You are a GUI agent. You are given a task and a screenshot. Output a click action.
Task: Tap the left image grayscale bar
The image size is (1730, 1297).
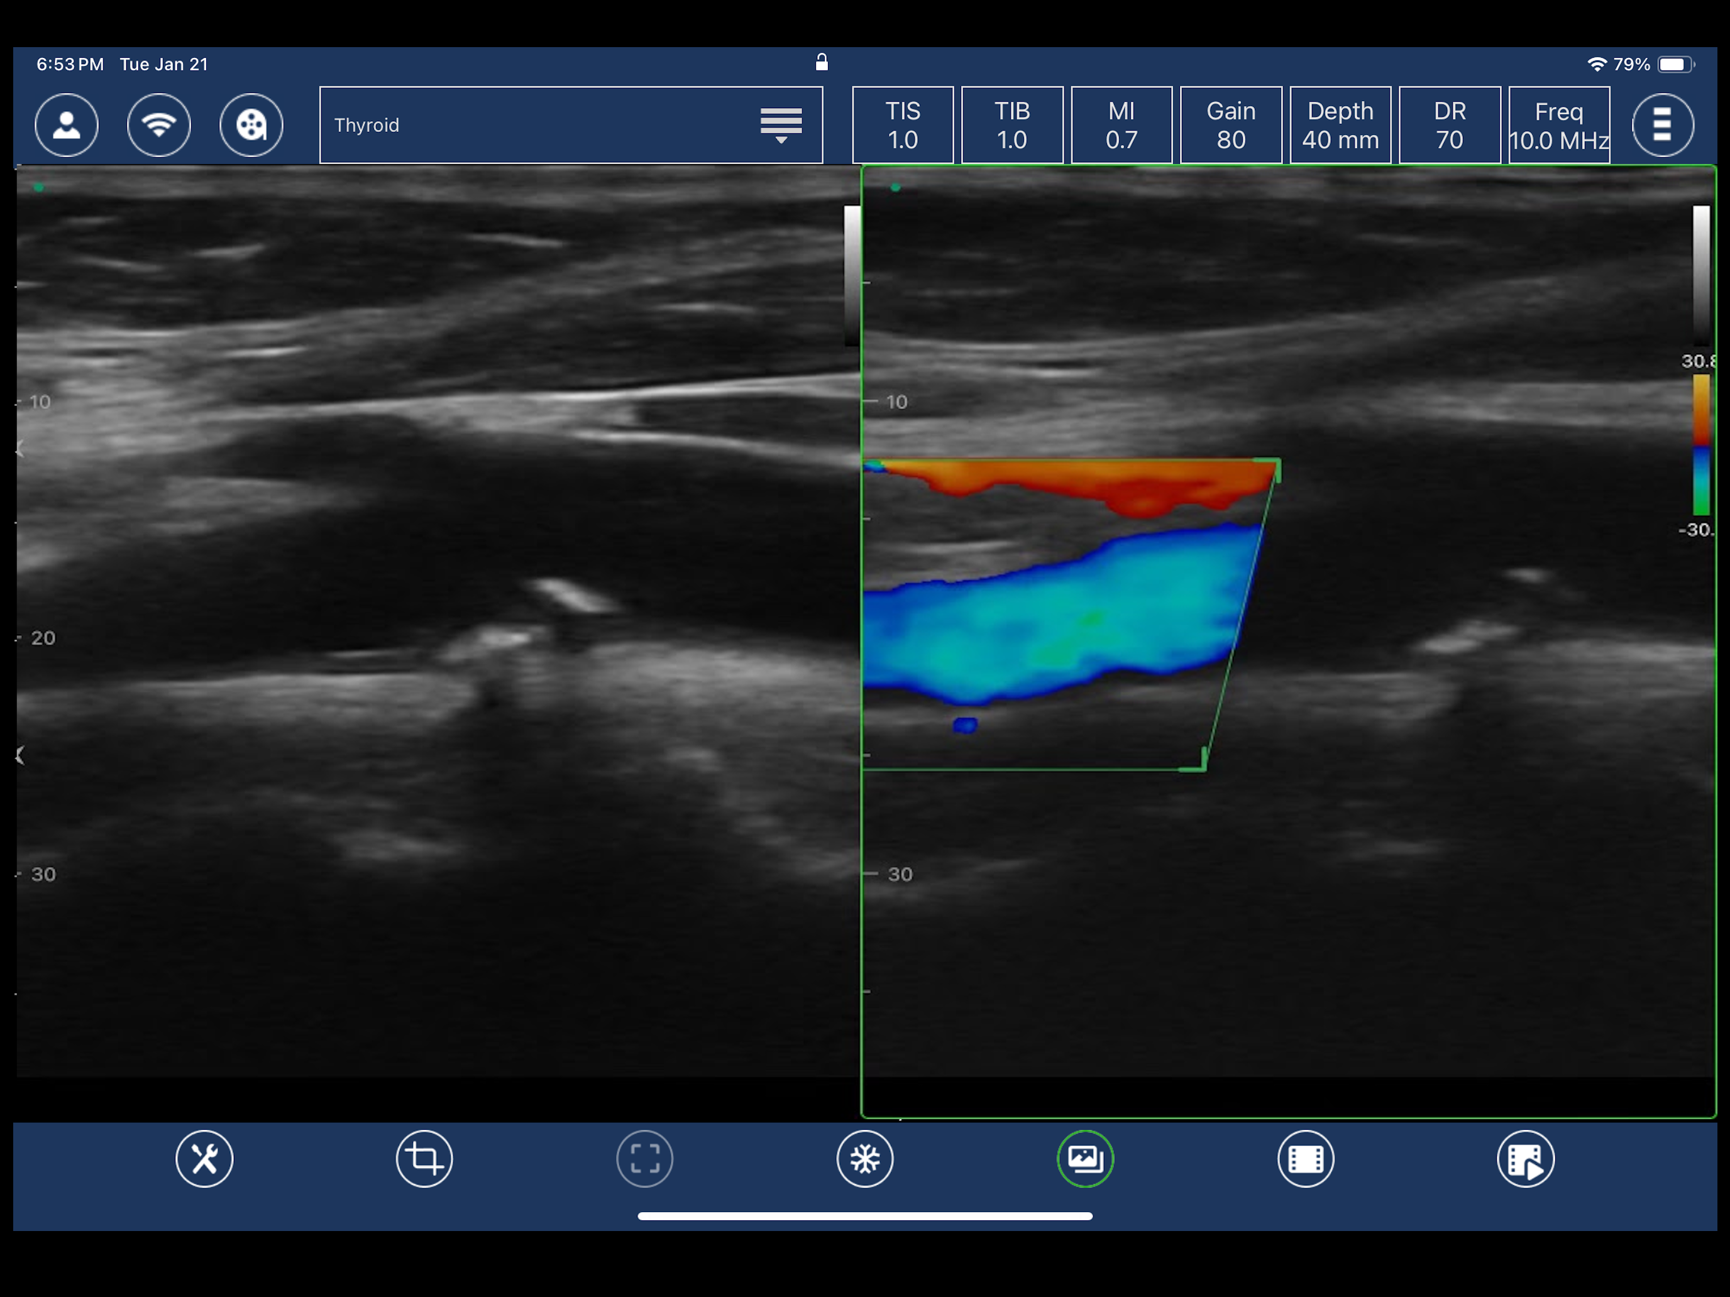852,275
